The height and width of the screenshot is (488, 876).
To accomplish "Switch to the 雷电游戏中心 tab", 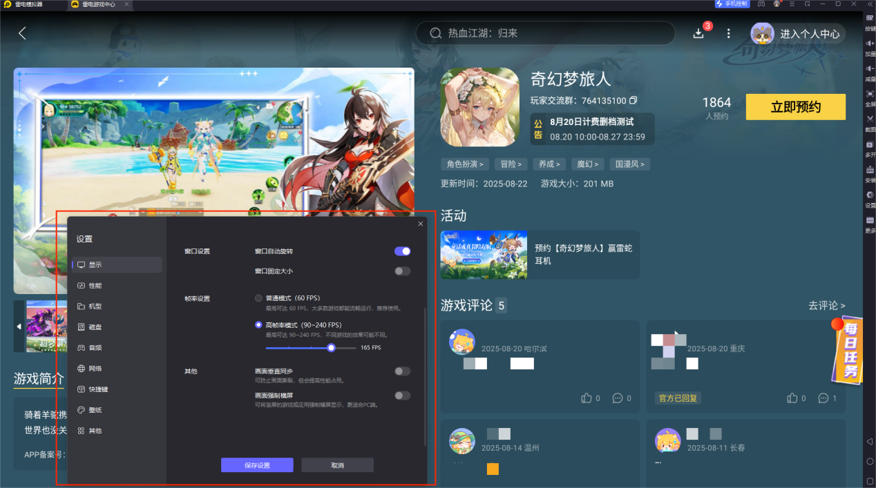I will click(99, 4).
